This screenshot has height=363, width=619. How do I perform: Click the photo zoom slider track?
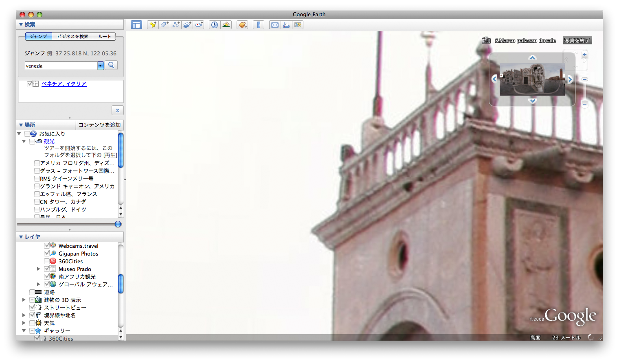[x=585, y=91]
